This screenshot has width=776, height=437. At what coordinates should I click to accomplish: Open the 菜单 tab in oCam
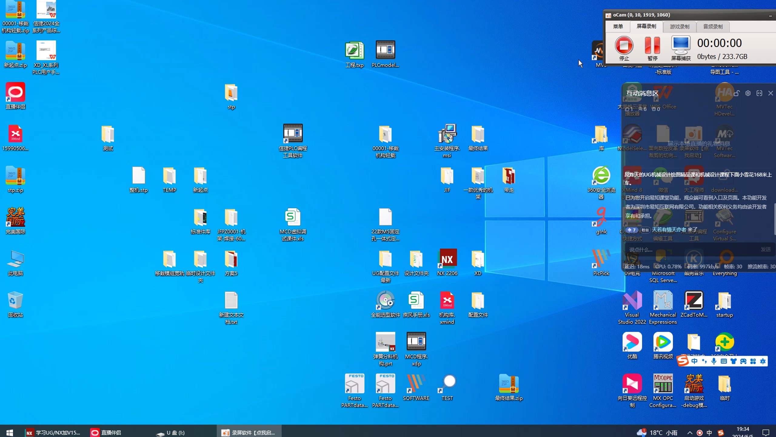618,27
